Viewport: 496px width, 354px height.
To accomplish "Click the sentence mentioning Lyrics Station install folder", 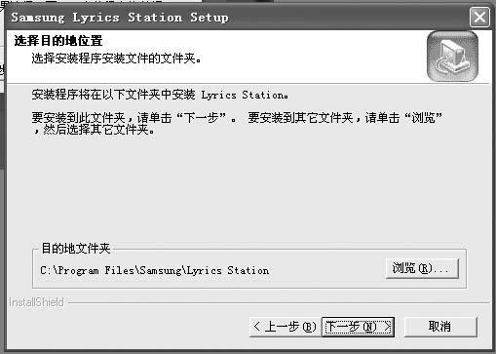I will 160,95.
